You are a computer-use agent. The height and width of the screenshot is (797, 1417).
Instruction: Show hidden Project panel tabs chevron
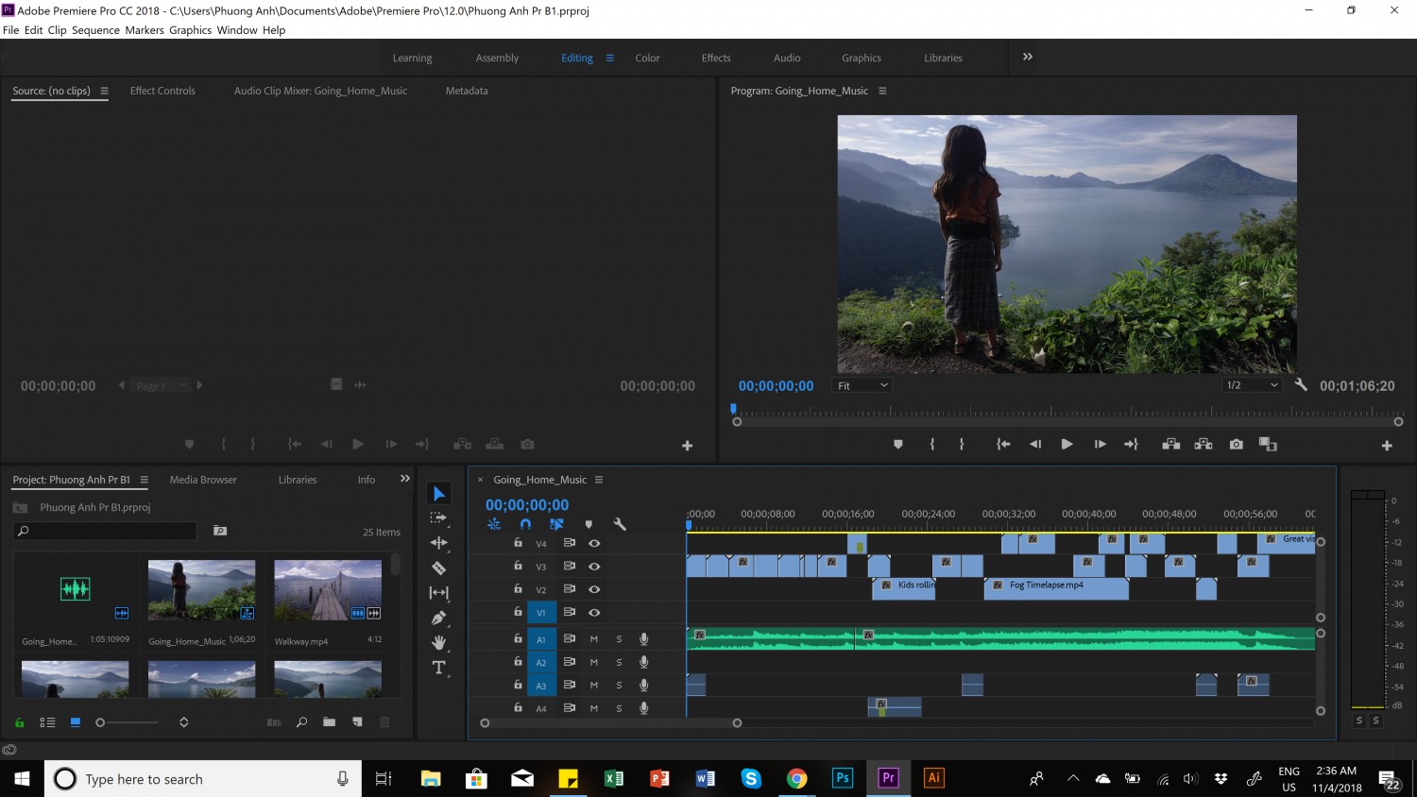(x=405, y=479)
